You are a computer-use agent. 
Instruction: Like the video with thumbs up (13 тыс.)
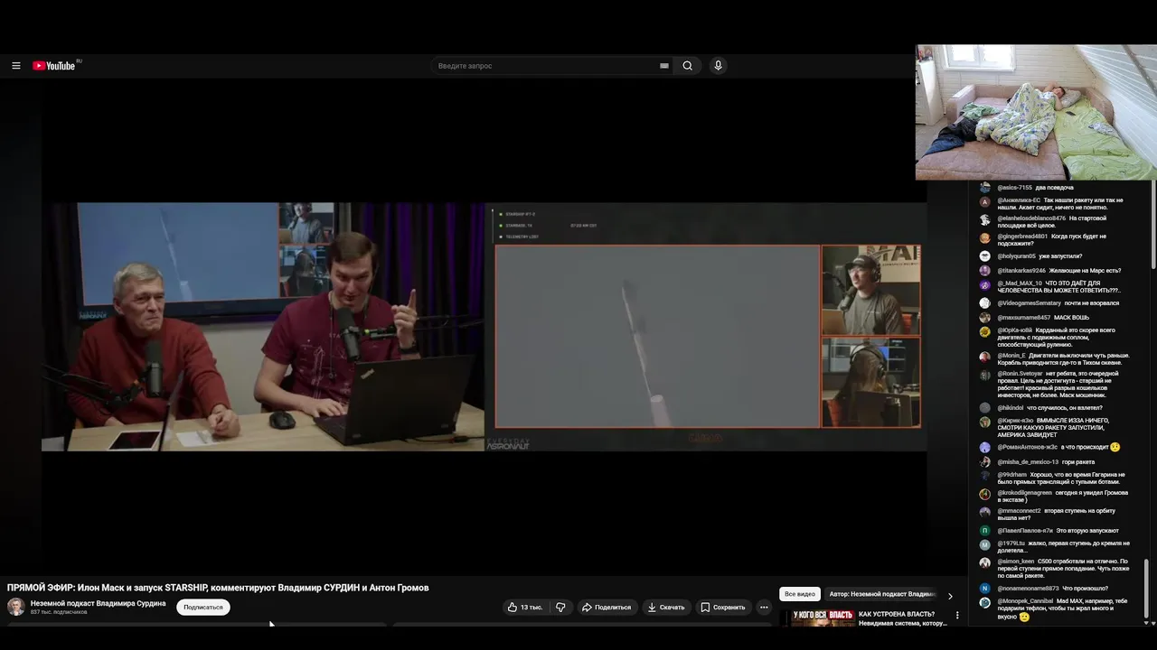525,608
